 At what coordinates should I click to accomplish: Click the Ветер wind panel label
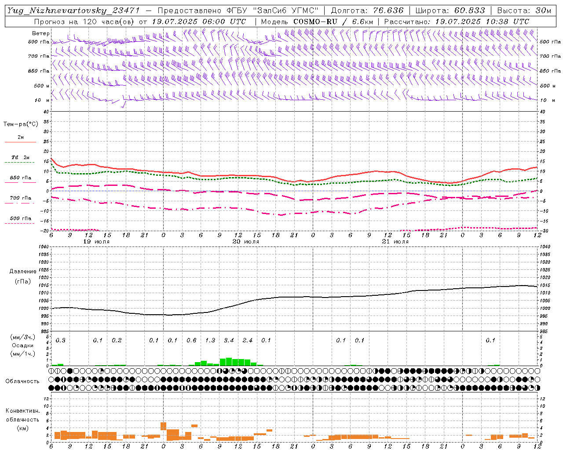(x=41, y=33)
